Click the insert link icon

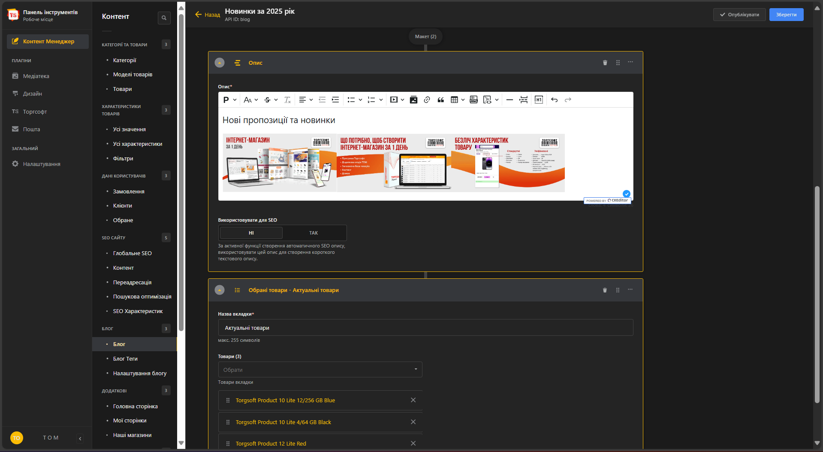pyautogui.click(x=427, y=100)
